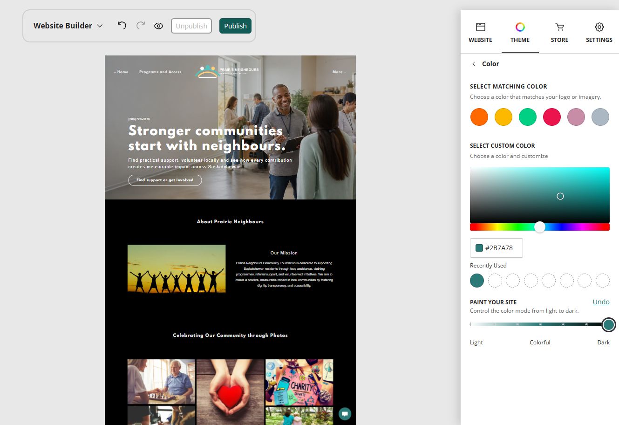Open the STORE tab with cart icon
This screenshot has height=425, width=619.
(x=559, y=33)
